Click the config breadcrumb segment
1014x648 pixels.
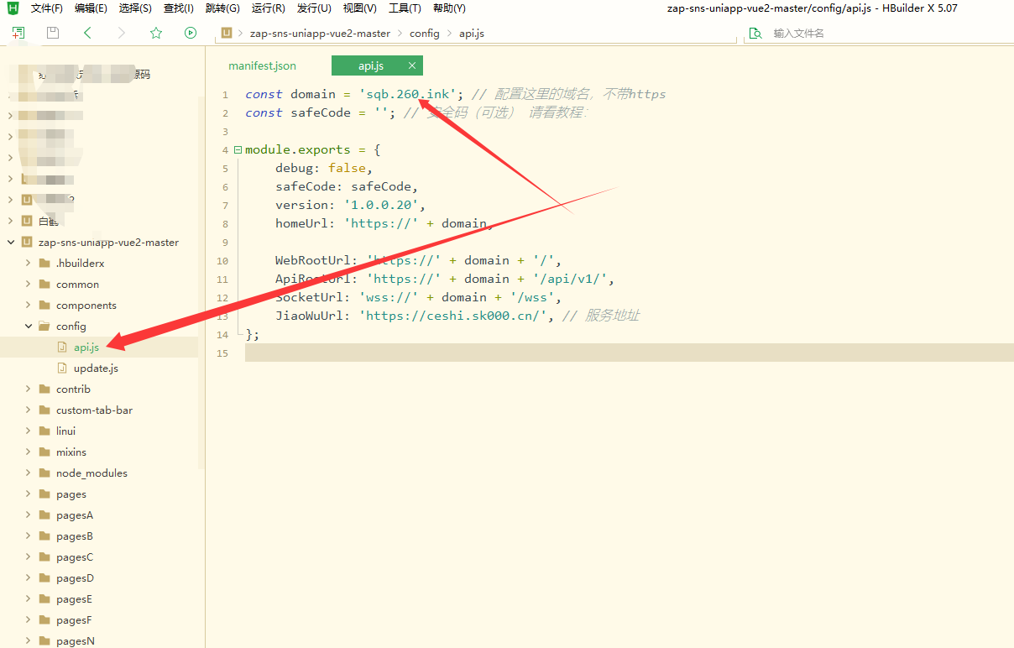pos(424,34)
